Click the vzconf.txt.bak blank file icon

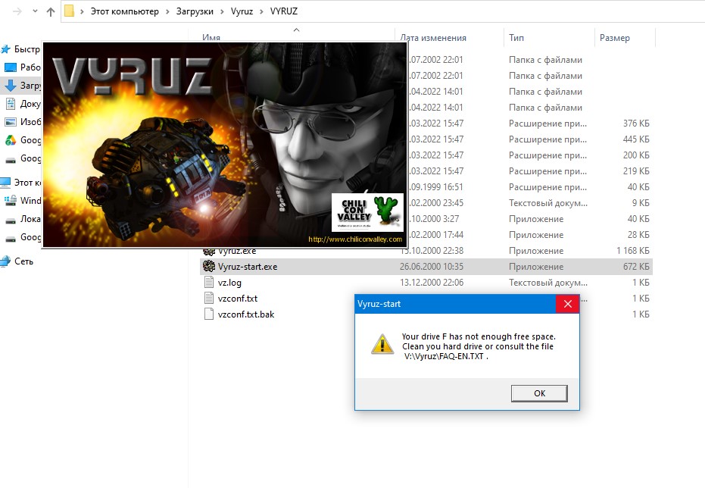coord(209,314)
